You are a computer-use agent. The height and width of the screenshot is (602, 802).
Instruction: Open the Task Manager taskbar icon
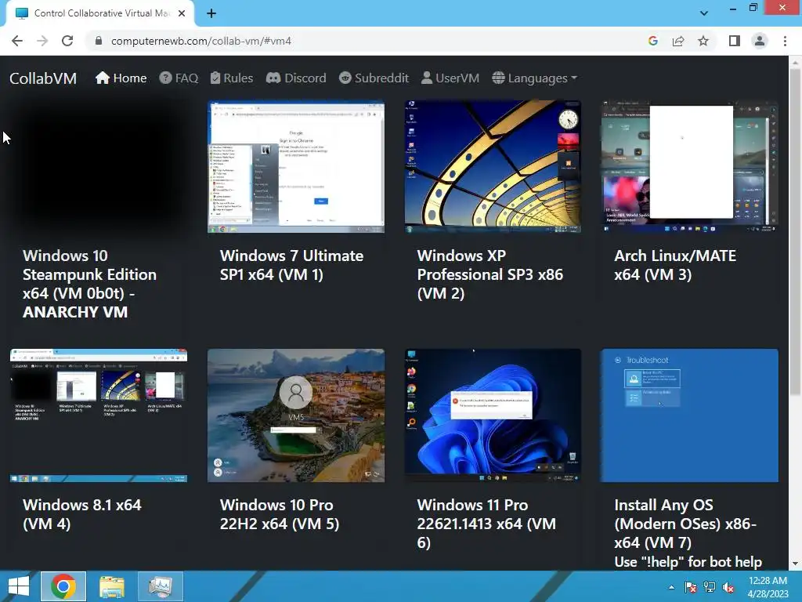point(160,586)
